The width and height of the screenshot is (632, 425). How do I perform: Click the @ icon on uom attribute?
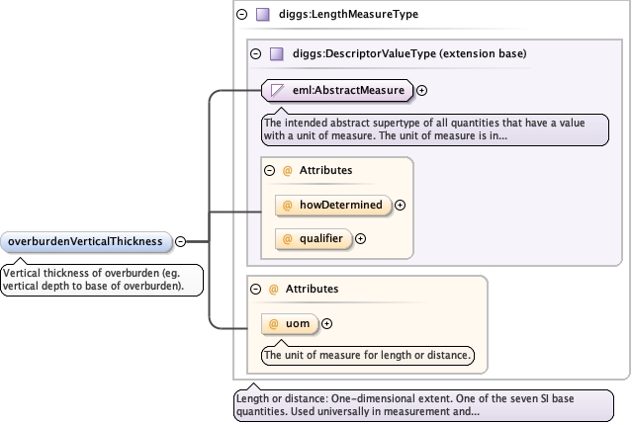(x=274, y=323)
